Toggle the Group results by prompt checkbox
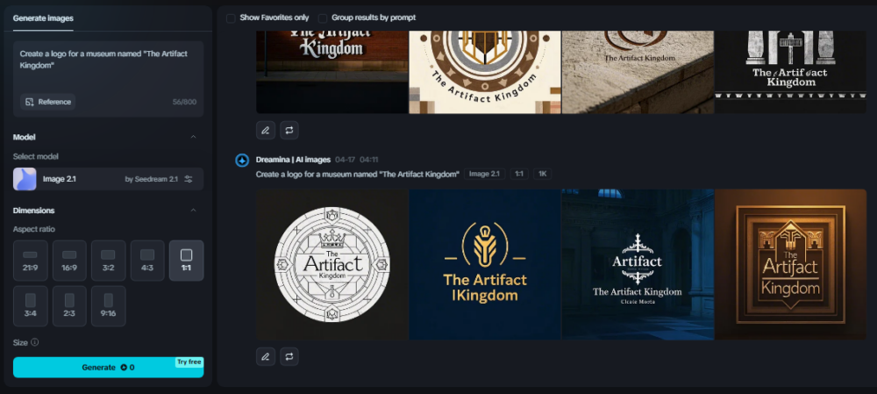 [323, 18]
